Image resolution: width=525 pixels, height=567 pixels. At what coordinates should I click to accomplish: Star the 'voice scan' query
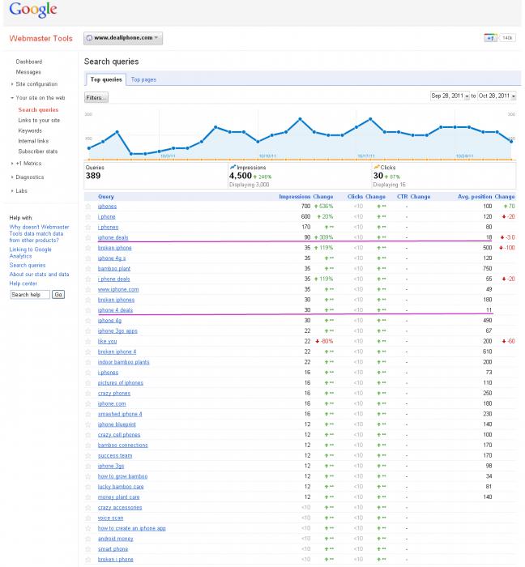pyautogui.click(x=87, y=518)
